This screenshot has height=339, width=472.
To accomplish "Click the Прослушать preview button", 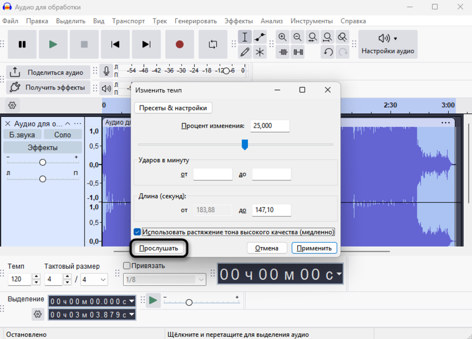I will tap(159, 248).
